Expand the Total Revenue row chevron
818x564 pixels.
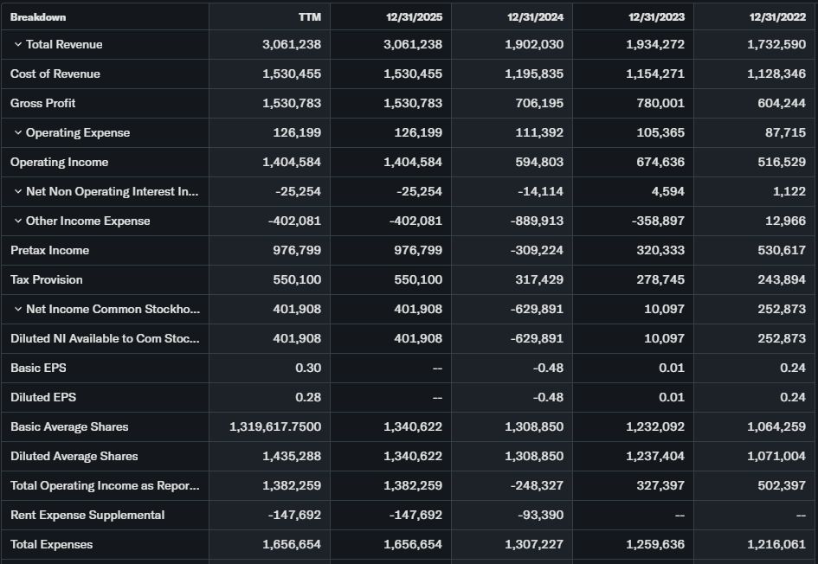pyautogui.click(x=18, y=45)
